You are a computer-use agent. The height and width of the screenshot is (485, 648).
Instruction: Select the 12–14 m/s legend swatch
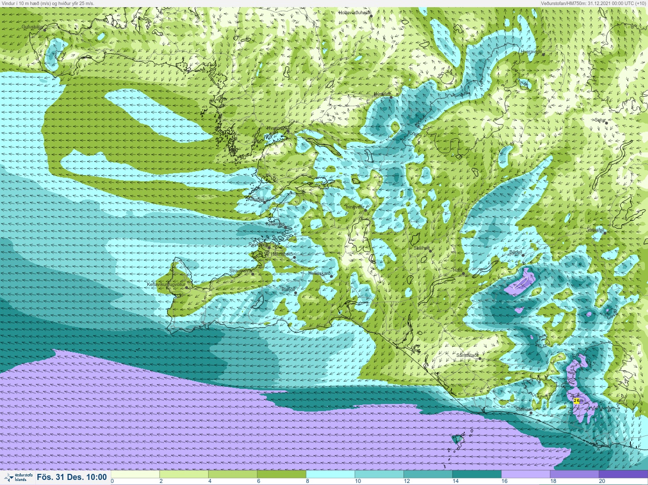coord(428,474)
